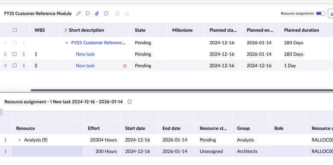Expand the Analysts (9) resource group
The width and height of the screenshot is (333, 165).
(20, 140)
